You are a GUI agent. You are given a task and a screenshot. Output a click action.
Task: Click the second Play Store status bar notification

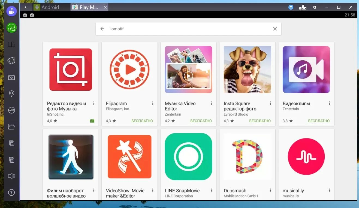click(32, 15)
